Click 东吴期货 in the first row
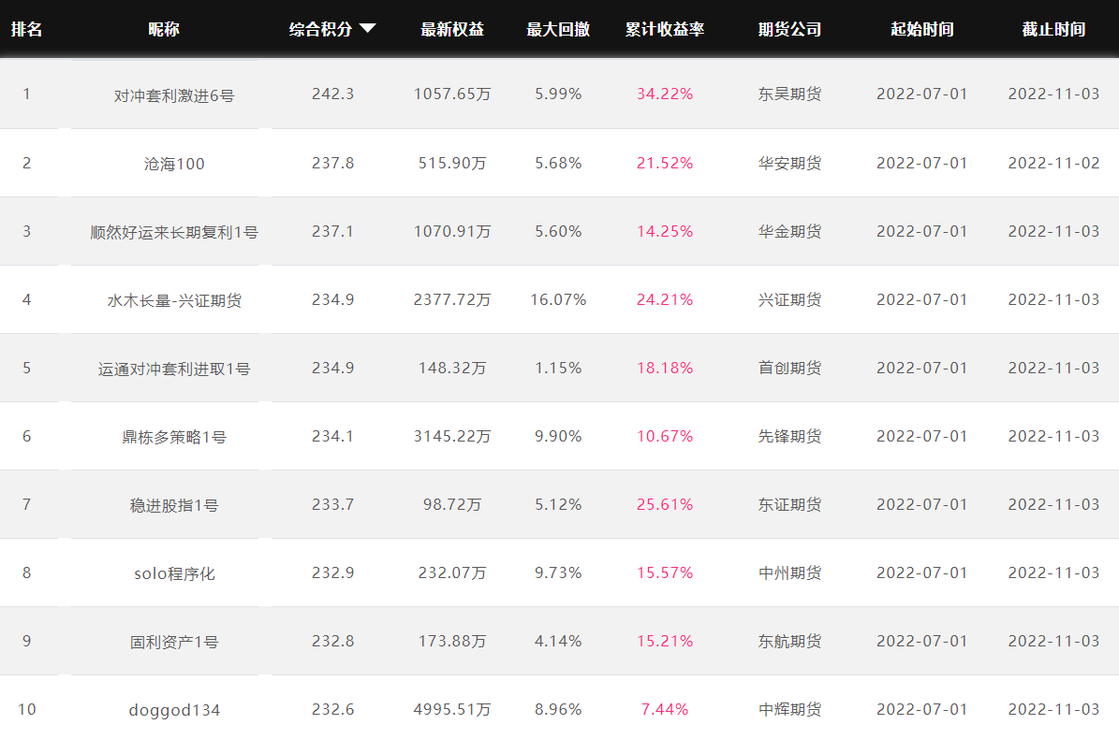 [x=789, y=94]
